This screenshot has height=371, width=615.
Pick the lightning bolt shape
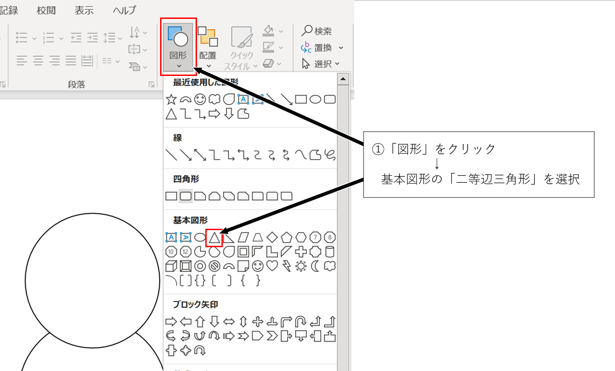click(287, 266)
